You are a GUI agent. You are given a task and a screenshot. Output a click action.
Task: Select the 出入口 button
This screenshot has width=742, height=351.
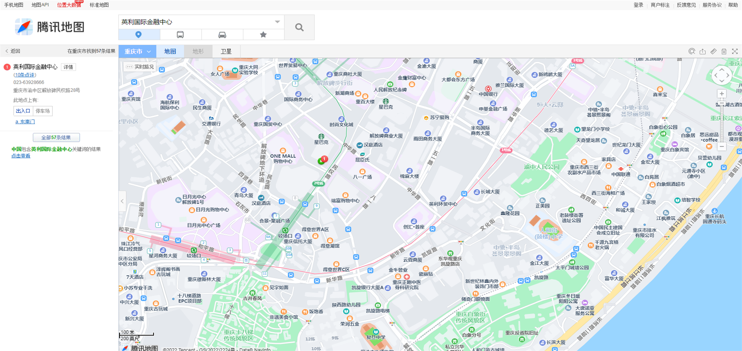click(23, 111)
